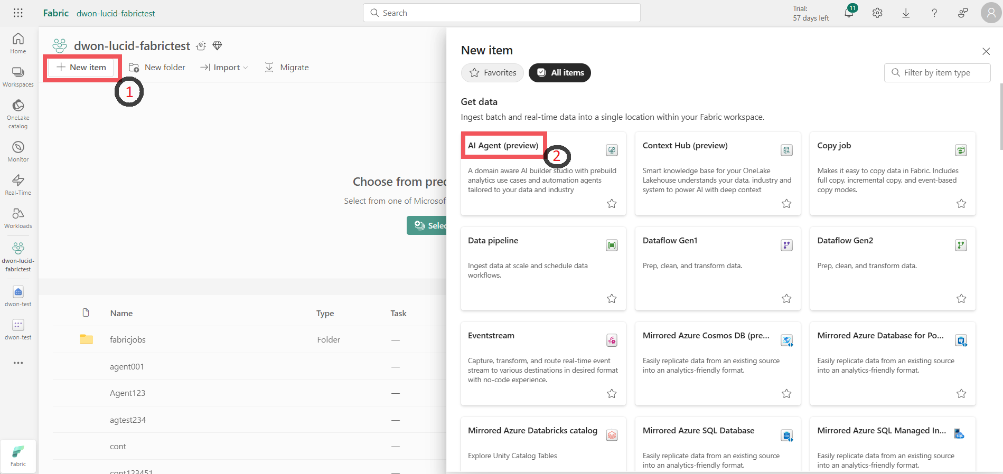Open the first dwon-test sidebar item
The image size is (1003, 474).
(18, 296)
